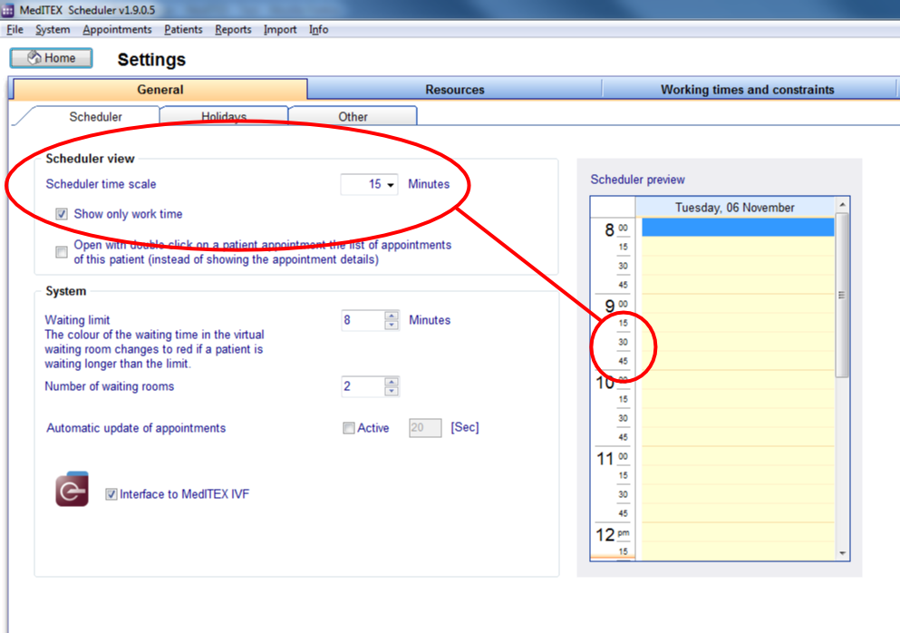Switch to the Resources tab

(455, 90)
